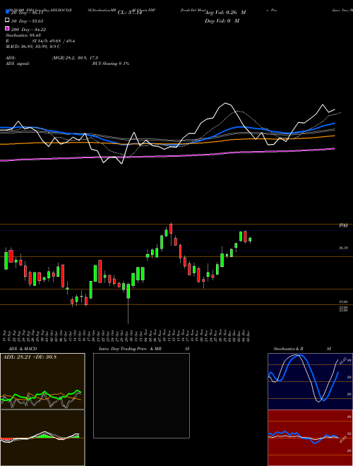Click the white 50 Day legend swatch

click(x=7, y=20)
